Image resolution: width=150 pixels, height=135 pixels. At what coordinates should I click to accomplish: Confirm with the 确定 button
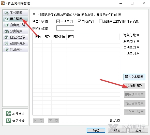click(96, 130)
